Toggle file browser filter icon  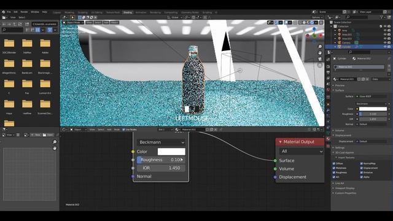(x=50, y=30)
